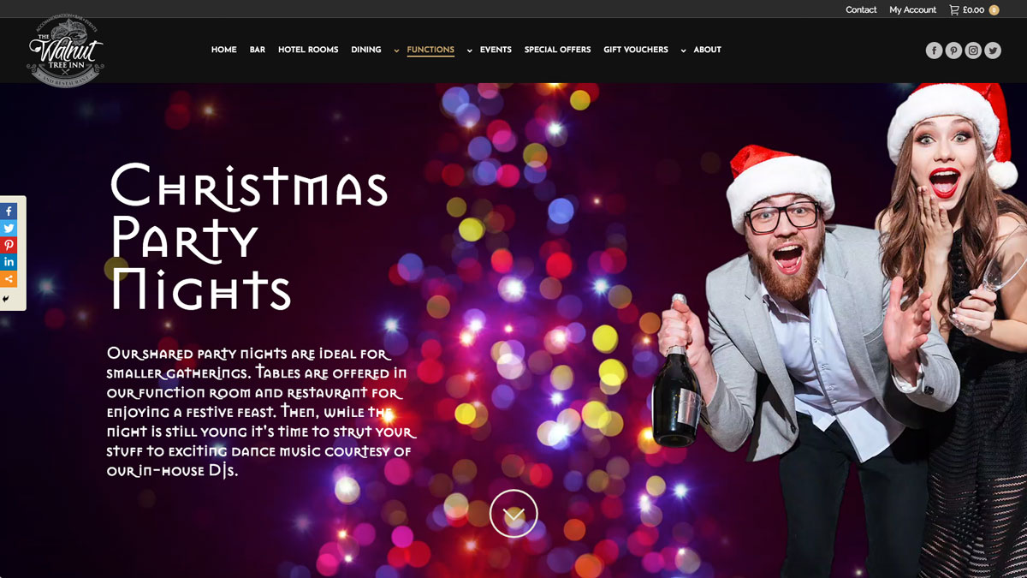The height and width of the screenshot is (578, 1027).
Task: Open the Instagram icon in header
Action: [x=973, y=51]
